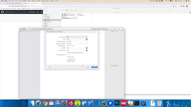This screenshot has width=191, height=107.
Task: Open Pull requests link on GitHub
Action: [x=32, y=12]
